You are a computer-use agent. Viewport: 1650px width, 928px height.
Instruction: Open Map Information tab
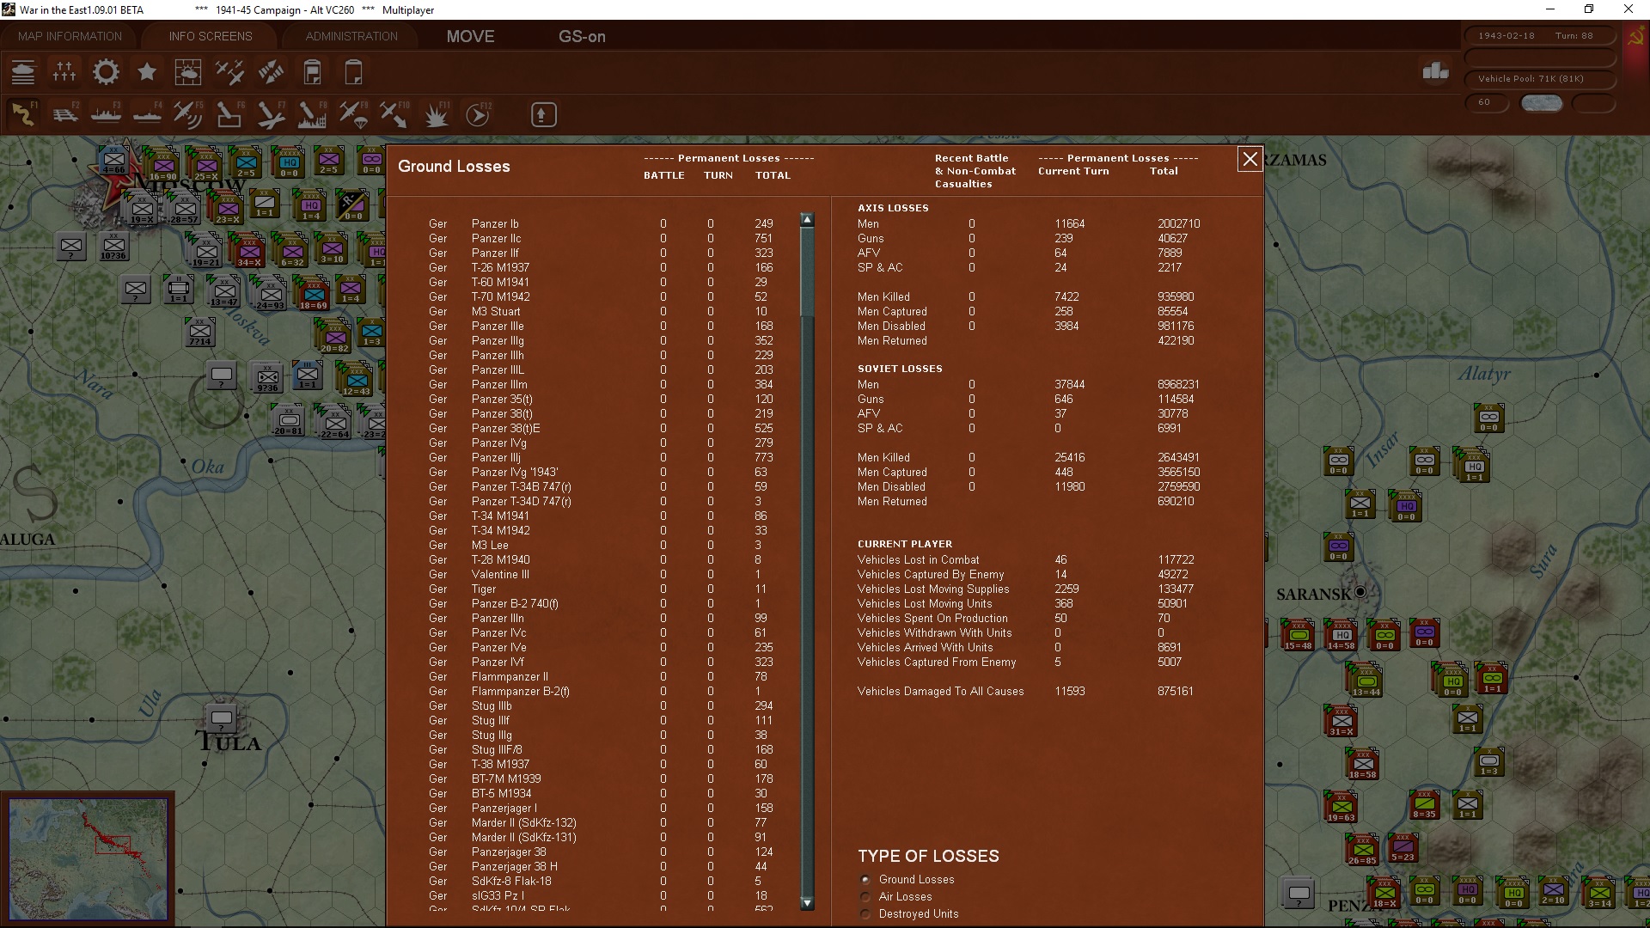[x=70, y=36]
